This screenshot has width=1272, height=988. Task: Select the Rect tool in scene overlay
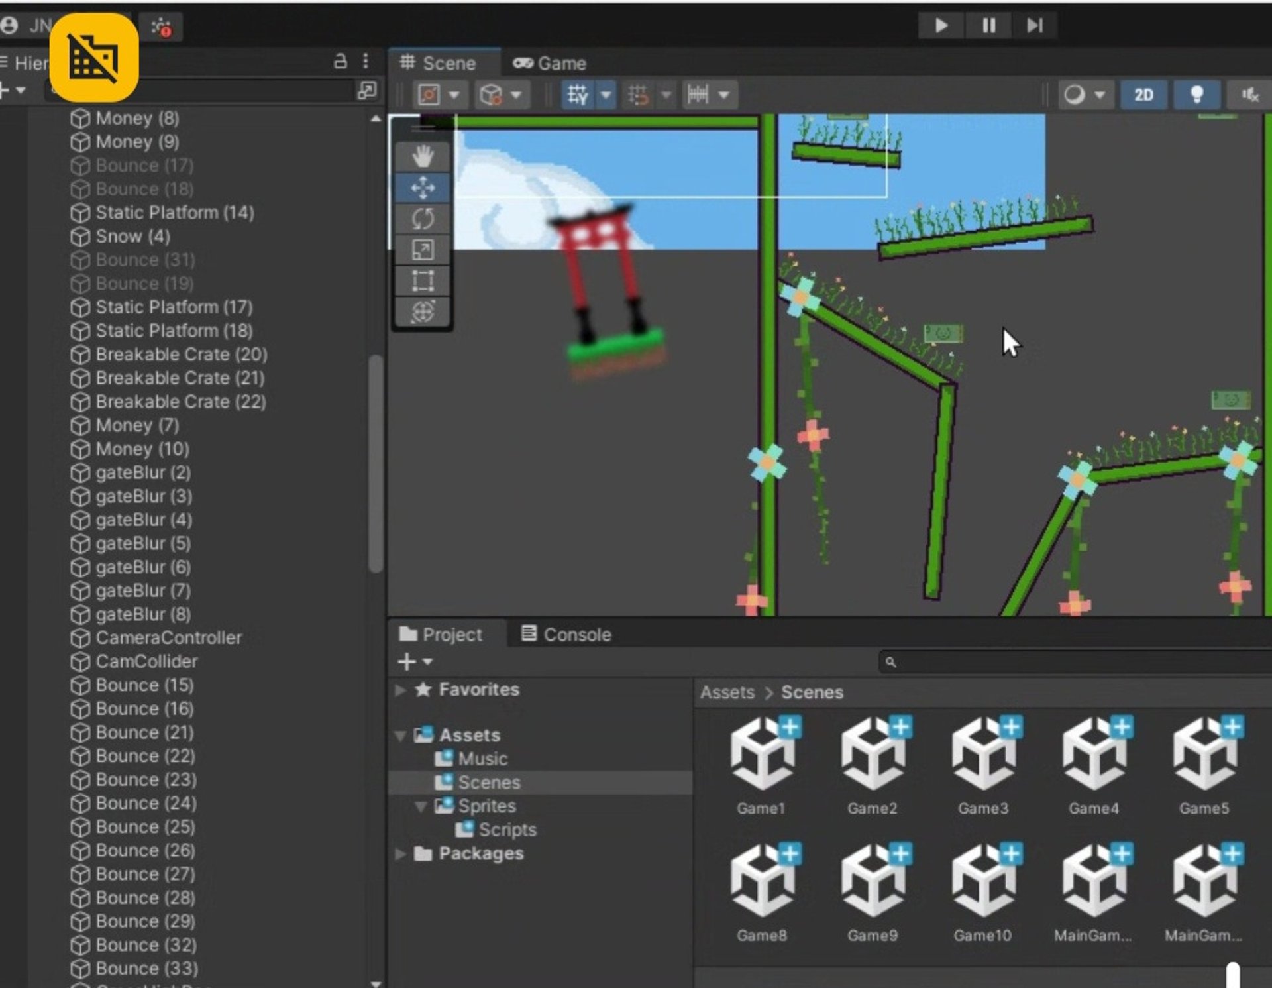coord(423,281)
